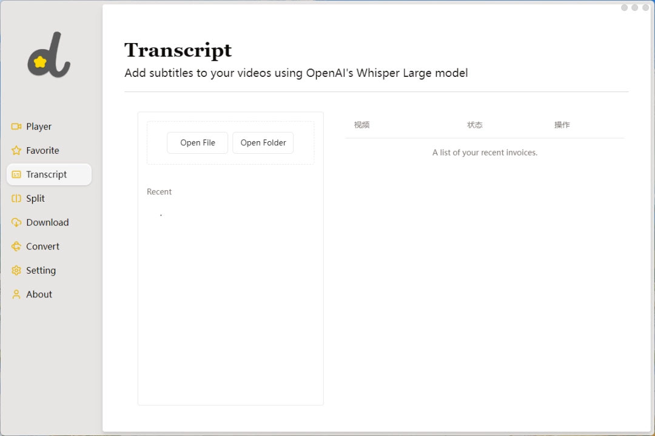Click the Open Folder button
Viewport: 655px width, 436px height.
pyautogui.click(x=263, y=142)
